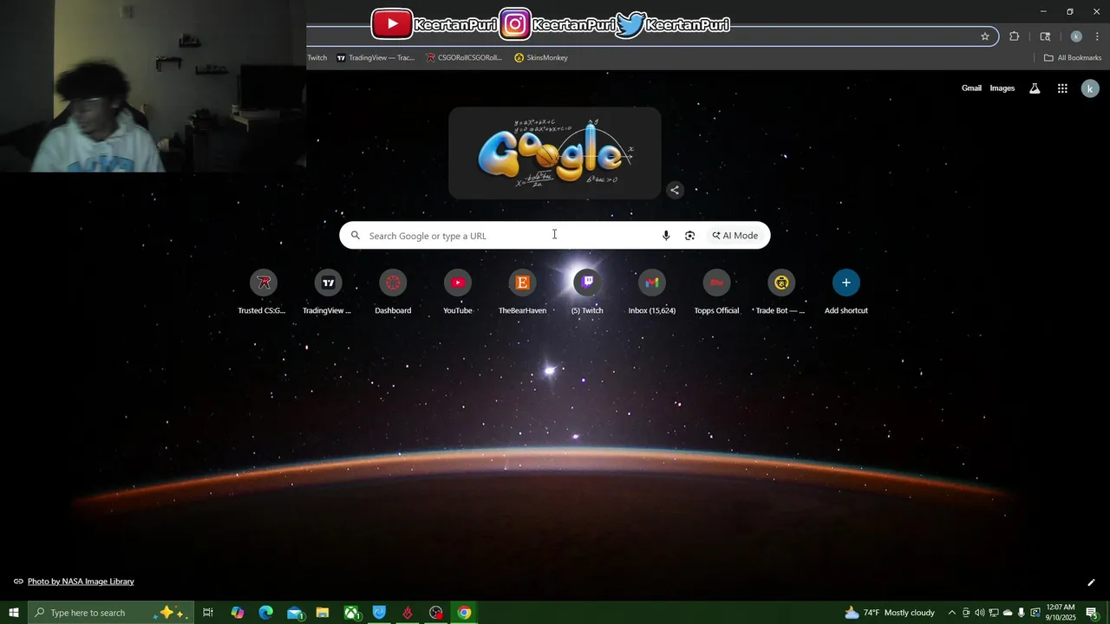Show hidden system tray icons

click(951, 613)
